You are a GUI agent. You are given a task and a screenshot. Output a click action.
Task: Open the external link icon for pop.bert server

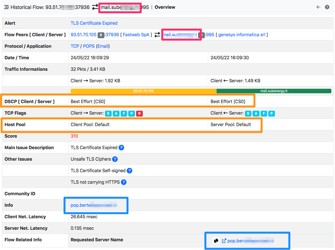[224, 241]
